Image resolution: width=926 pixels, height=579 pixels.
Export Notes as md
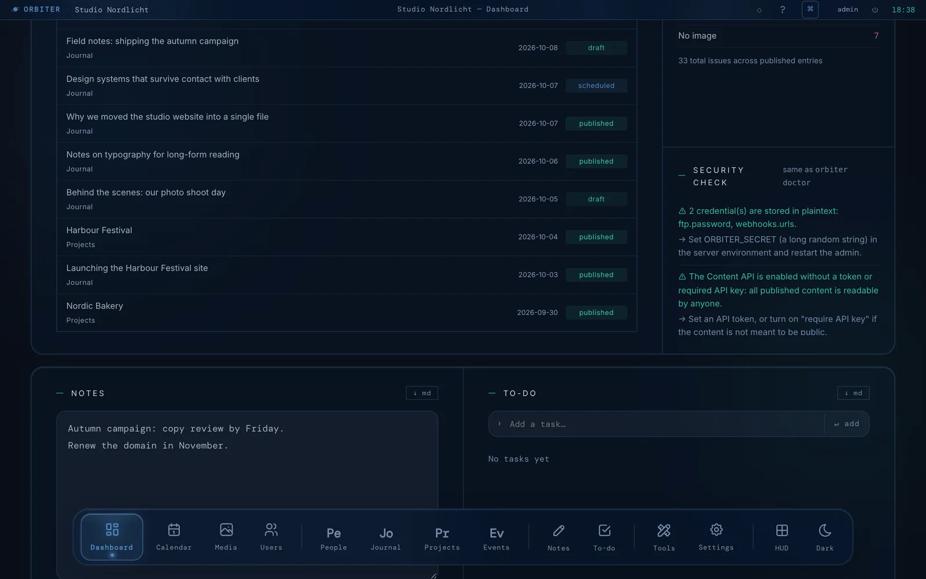[x=422, y=393]
